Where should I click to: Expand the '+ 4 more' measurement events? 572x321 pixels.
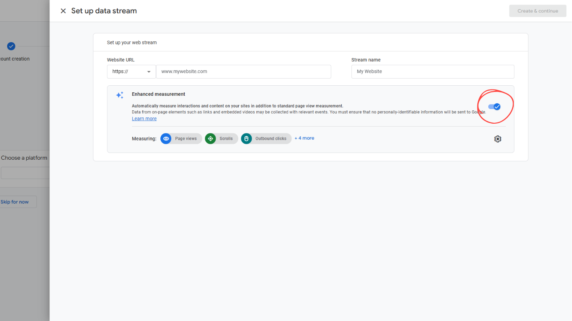click(x=304, y=138)
